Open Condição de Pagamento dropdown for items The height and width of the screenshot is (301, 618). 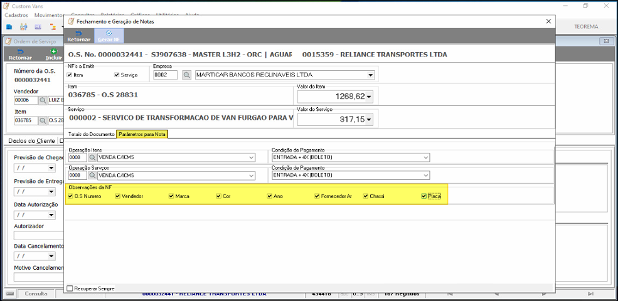[x=425, y=157]
